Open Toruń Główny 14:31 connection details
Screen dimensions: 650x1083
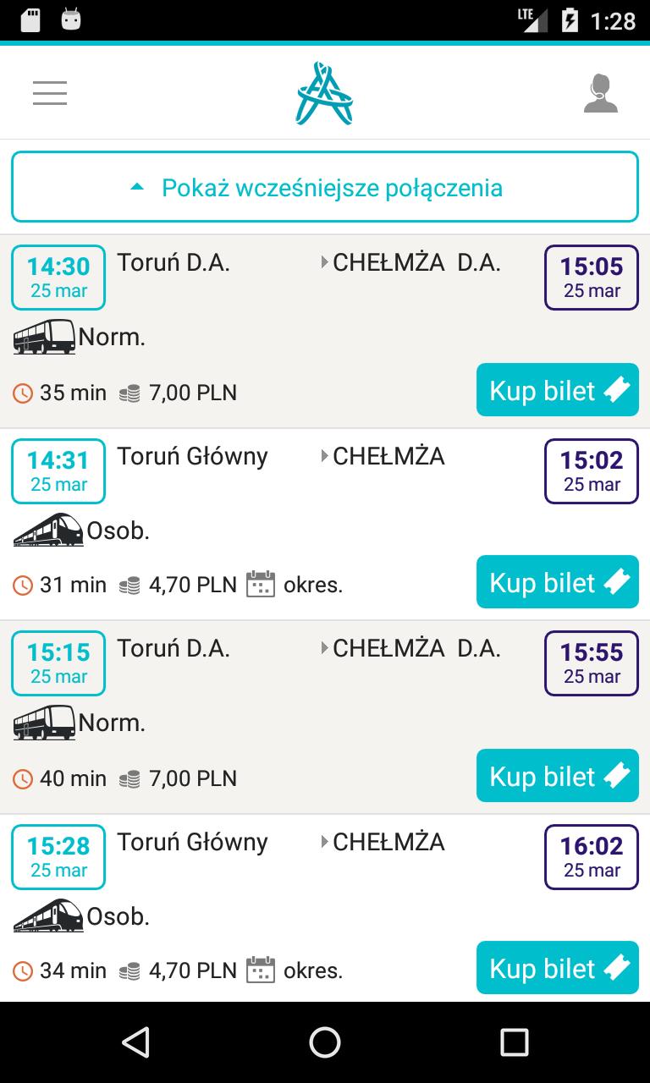click(192, 457)
